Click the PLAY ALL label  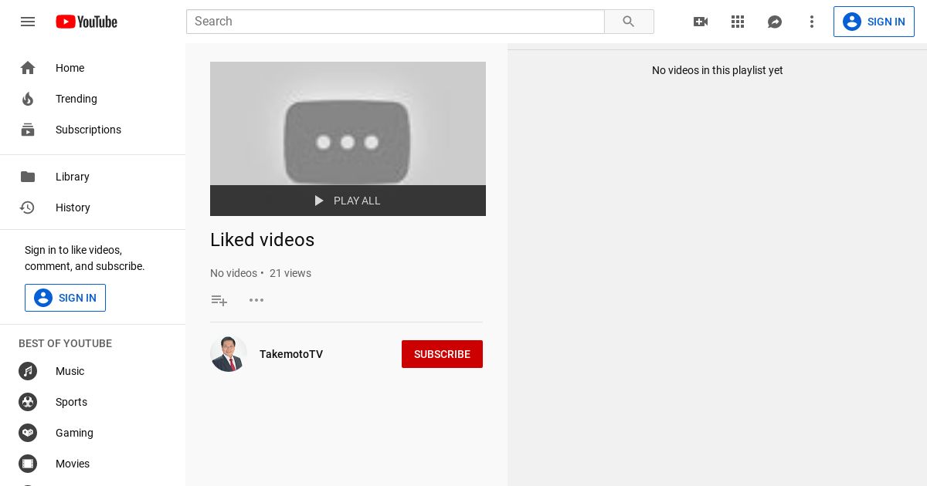(x=357, y=201)
